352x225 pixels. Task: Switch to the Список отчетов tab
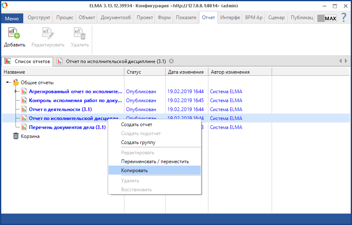tap(27, 61)
